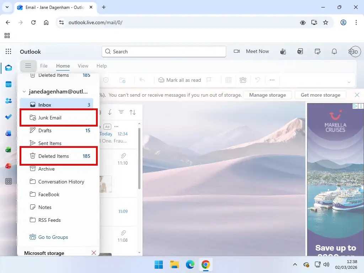
Task: Open the To Do icon in the header
Action: click(317, 51)
